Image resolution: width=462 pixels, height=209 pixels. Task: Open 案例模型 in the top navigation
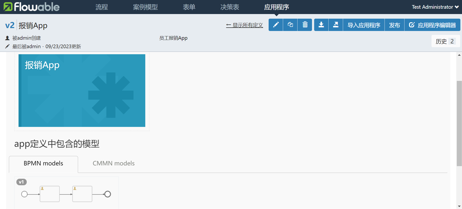pyautogui.click(x=145, y=7)
